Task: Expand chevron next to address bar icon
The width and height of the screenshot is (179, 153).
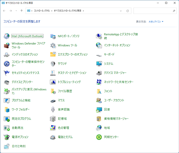Action: coord(32,11)
